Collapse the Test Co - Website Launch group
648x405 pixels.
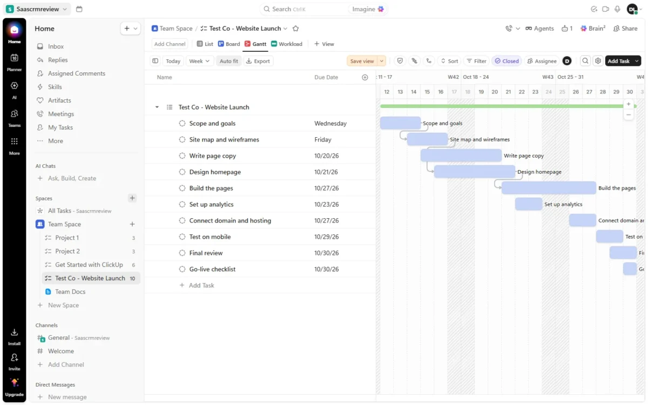[157, 107]
